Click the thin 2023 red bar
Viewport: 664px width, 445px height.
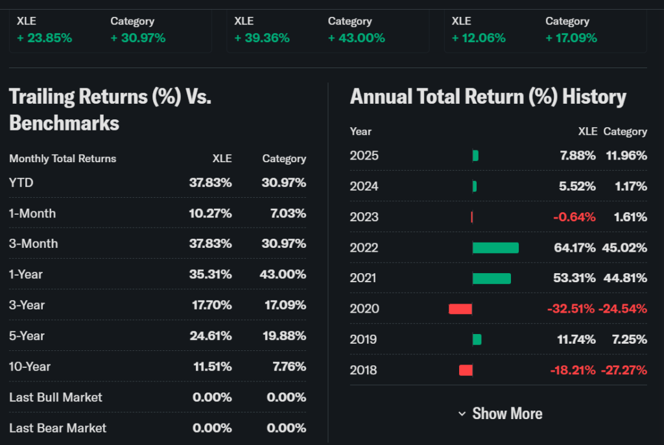[x=472, y=217]
